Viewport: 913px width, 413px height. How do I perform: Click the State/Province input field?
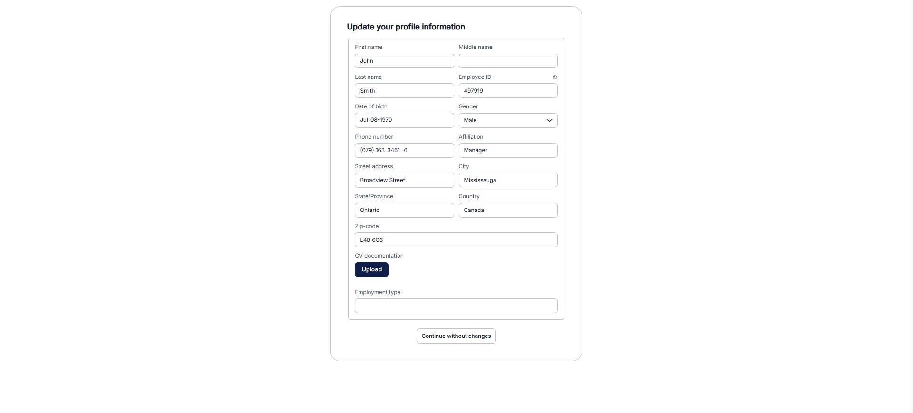[x=404, y=210]
